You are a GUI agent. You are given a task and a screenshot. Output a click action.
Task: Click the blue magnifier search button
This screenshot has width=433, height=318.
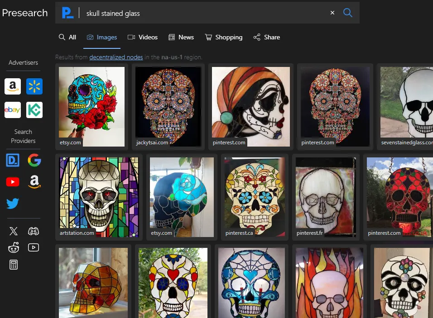coord(348,13)
